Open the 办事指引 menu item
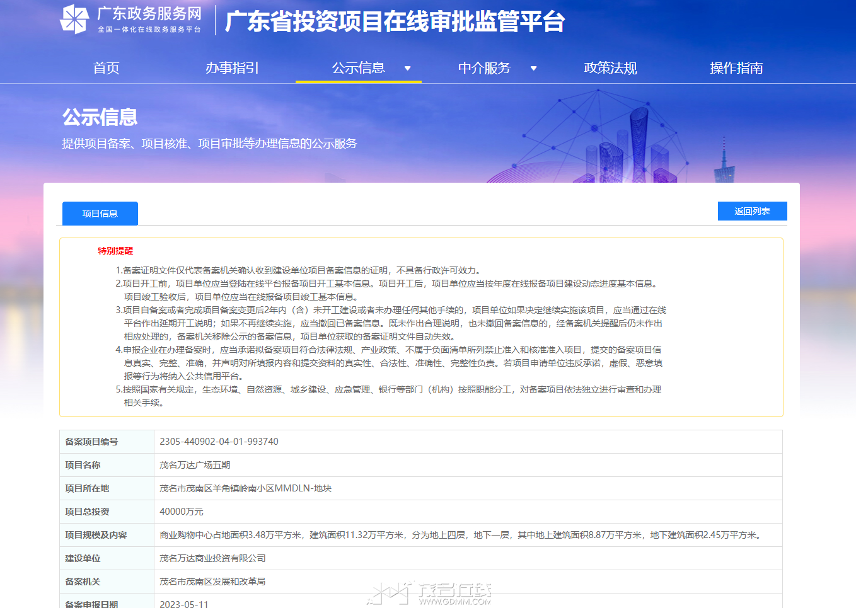 click(232, 68)
